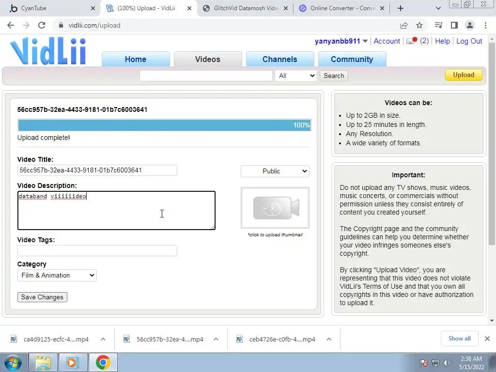Screen dimensions: 496x372
Task: Click the site lock icon in address bar
Action: (x=61, y=25)
